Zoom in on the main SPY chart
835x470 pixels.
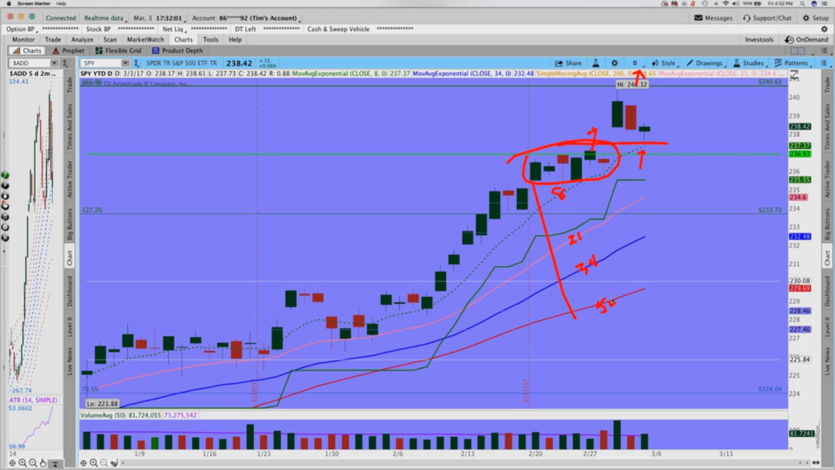[94, 463]
